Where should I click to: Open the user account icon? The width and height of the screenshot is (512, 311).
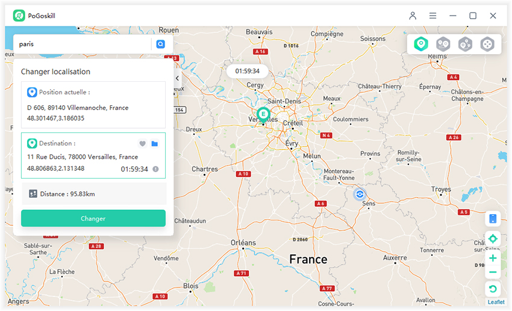413,16
